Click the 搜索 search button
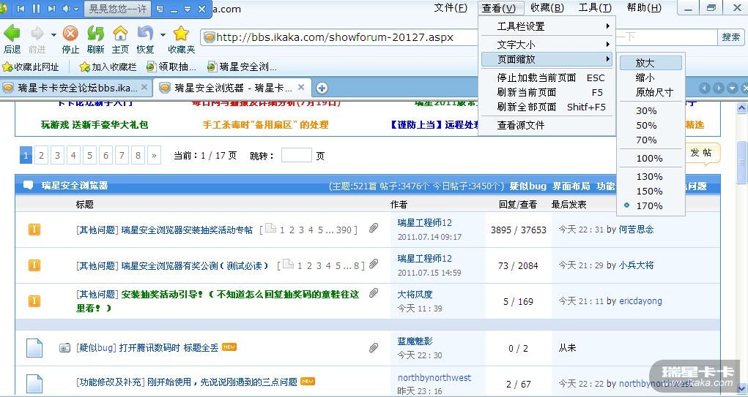Screen dimensions: 748x397 pyautogui.click(x=731, y=37)
